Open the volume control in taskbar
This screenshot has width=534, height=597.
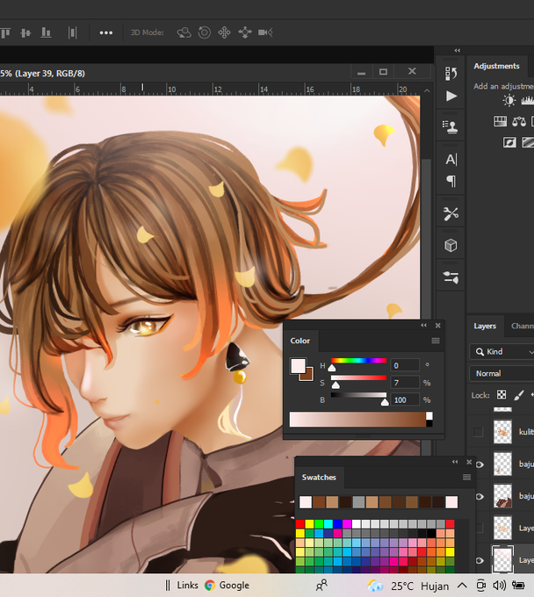click(500, 586)
